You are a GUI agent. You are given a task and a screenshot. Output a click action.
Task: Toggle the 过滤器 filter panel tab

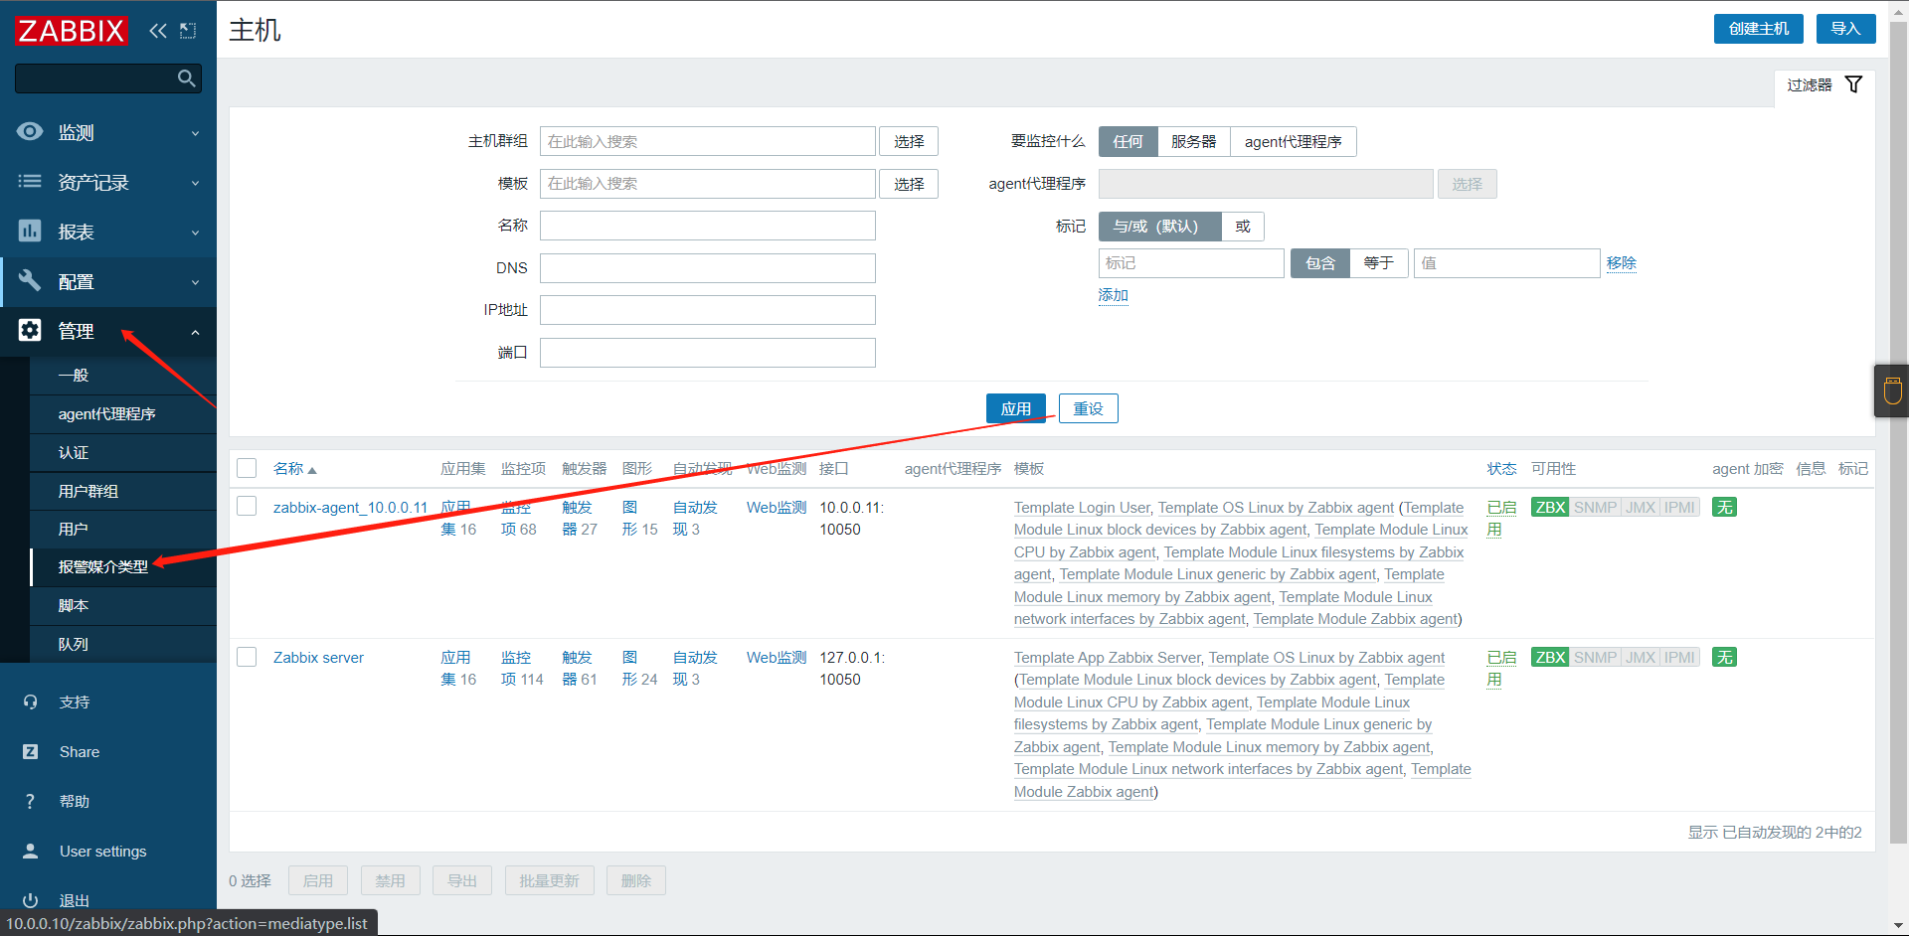coord(1824,85)
